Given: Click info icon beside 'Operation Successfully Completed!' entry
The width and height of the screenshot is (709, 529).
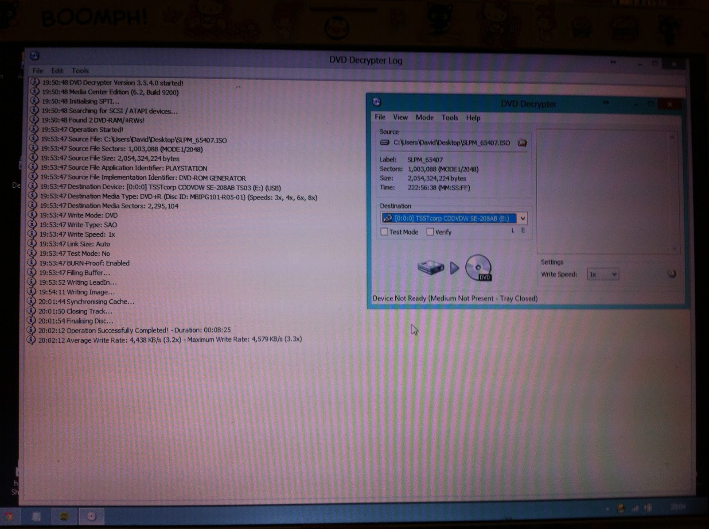Looking at the screenshot, I should pyautogui.click(x=31, y=330).
